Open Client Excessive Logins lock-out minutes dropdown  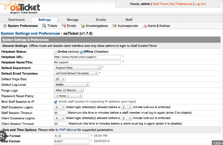click(x=126, y=118)
